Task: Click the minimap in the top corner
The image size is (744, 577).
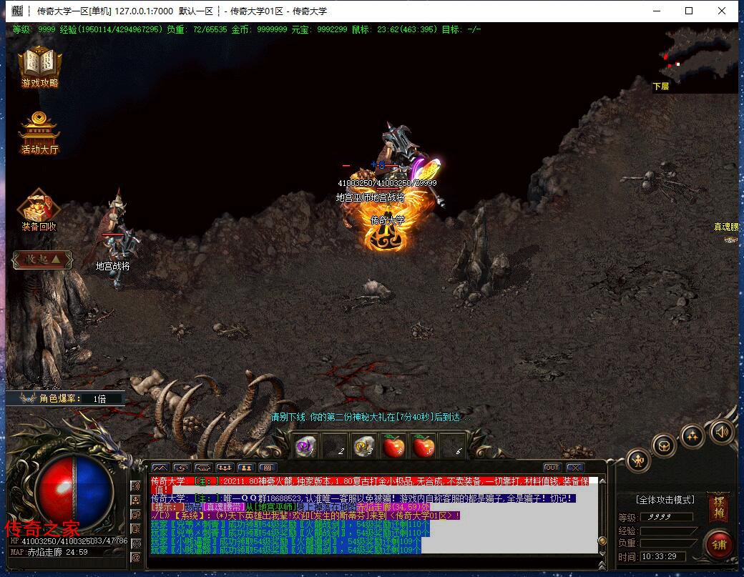Action: [695, 59]
